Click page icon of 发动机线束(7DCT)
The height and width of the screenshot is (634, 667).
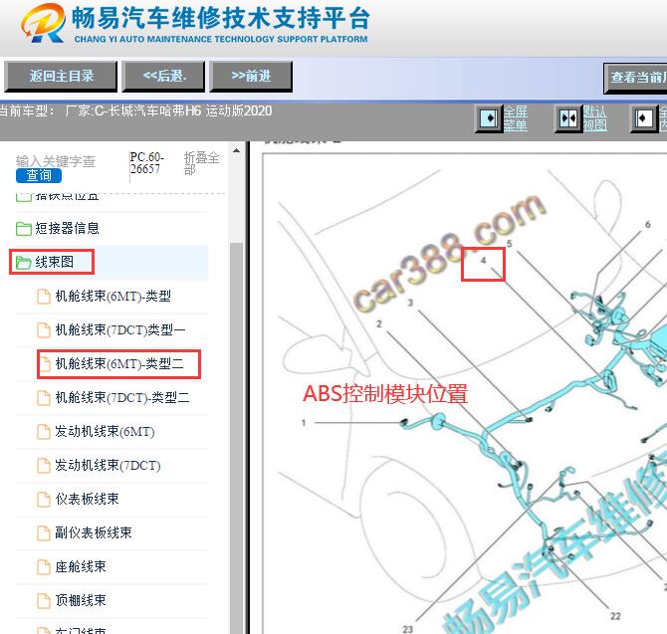click(x=44, y=466)
